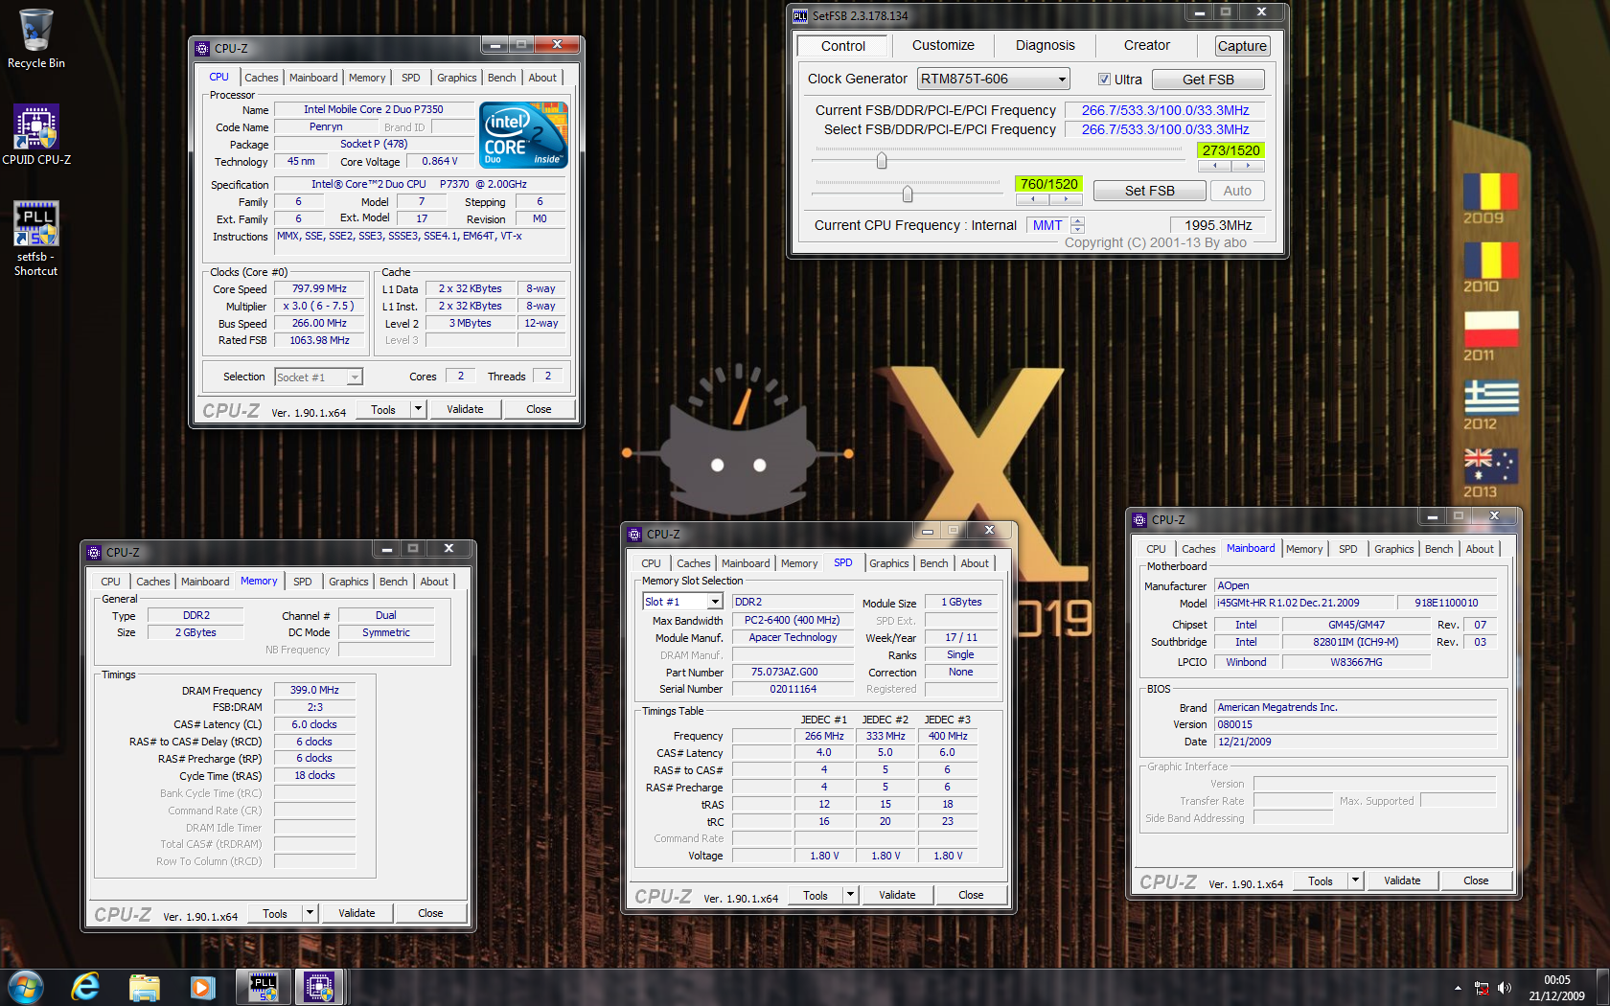This screenshot has width=1610, height=1006.
Task: Click the Set FSB button
Action: [1149, 191]
